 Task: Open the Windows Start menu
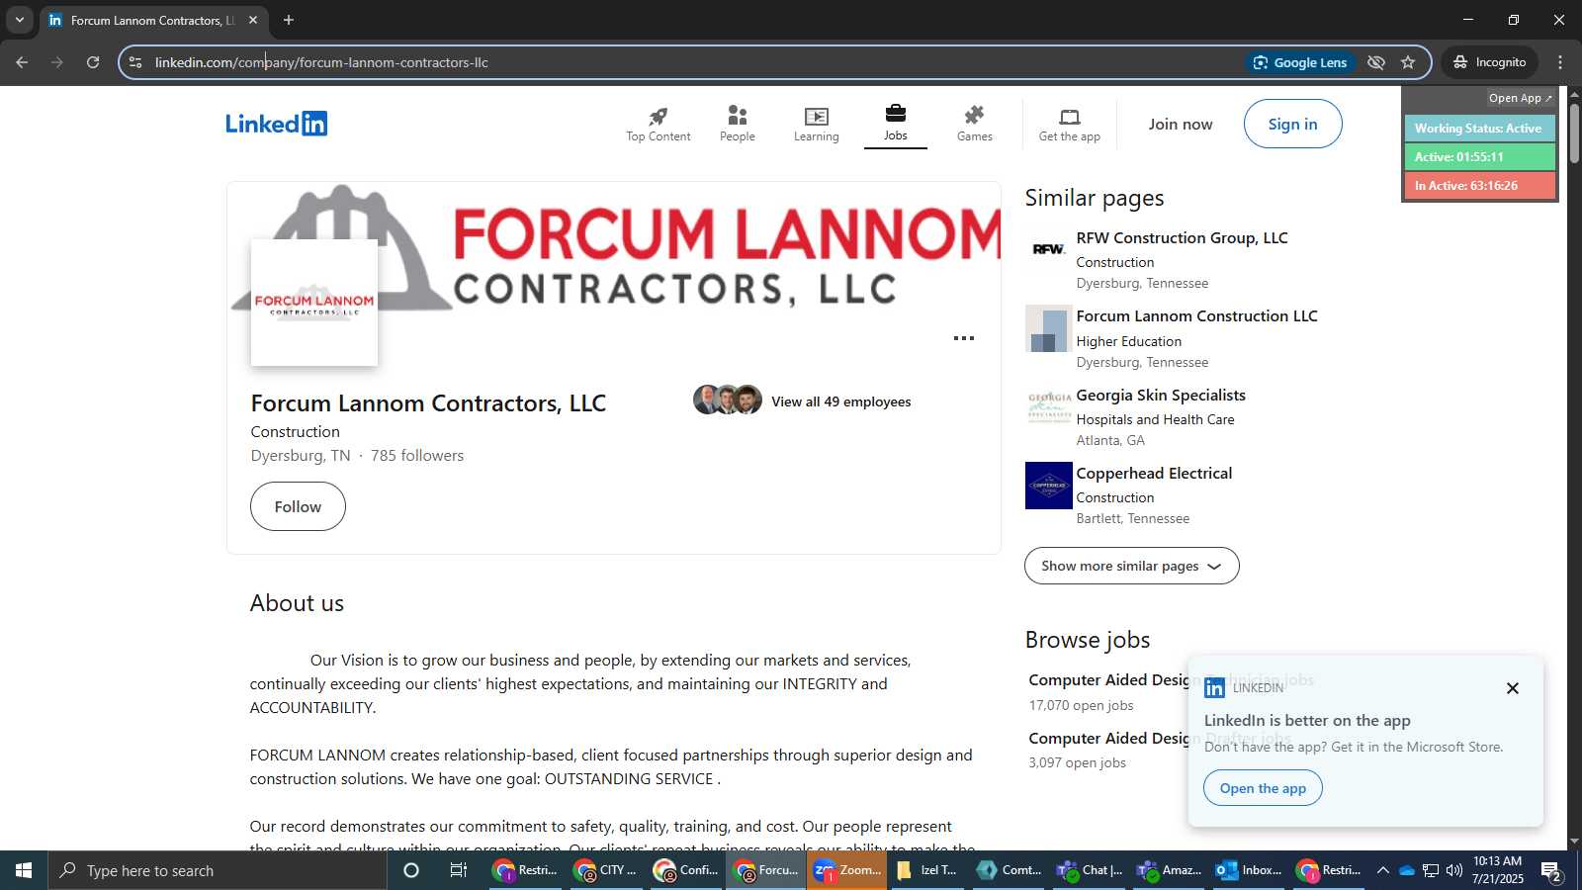pyautogui.click(x=24, y=870)
